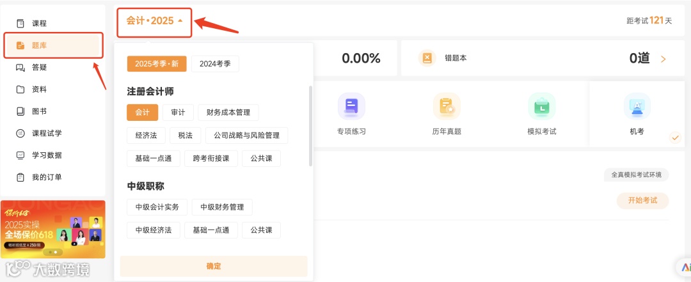The width and height of the screenshot is (691, 282).
Task: Start exam with 开始考试 button
Action: tap(642, 201)
